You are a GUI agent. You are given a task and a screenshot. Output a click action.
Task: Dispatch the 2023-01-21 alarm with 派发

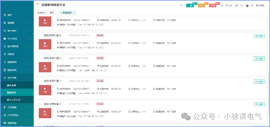[259, 82]
